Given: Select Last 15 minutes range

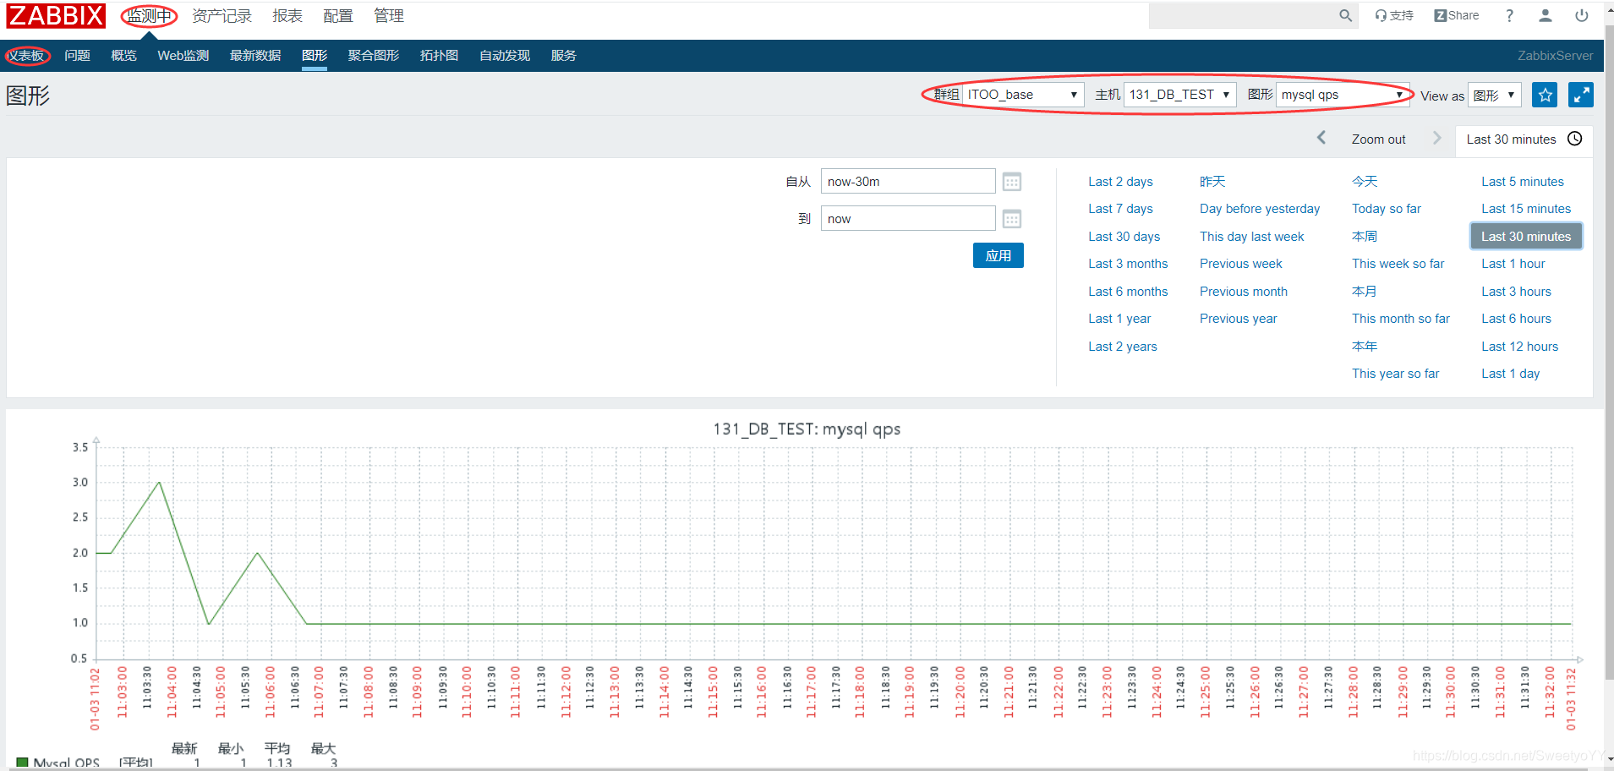Looking at the screenshot, I should (1526, 209).
